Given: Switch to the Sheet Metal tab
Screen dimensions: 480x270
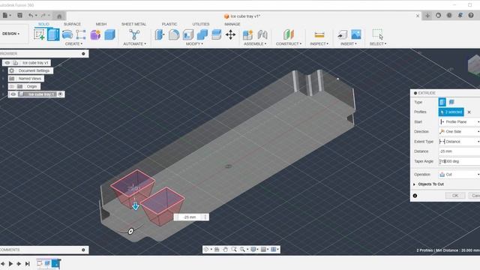Looking at the screenshot, I should point(133,24).
